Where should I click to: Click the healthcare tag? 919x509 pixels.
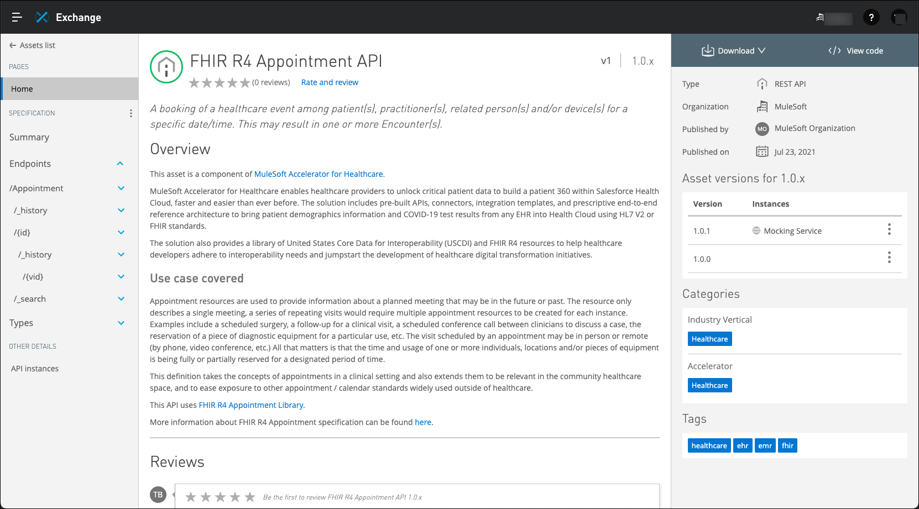point(709,445)
